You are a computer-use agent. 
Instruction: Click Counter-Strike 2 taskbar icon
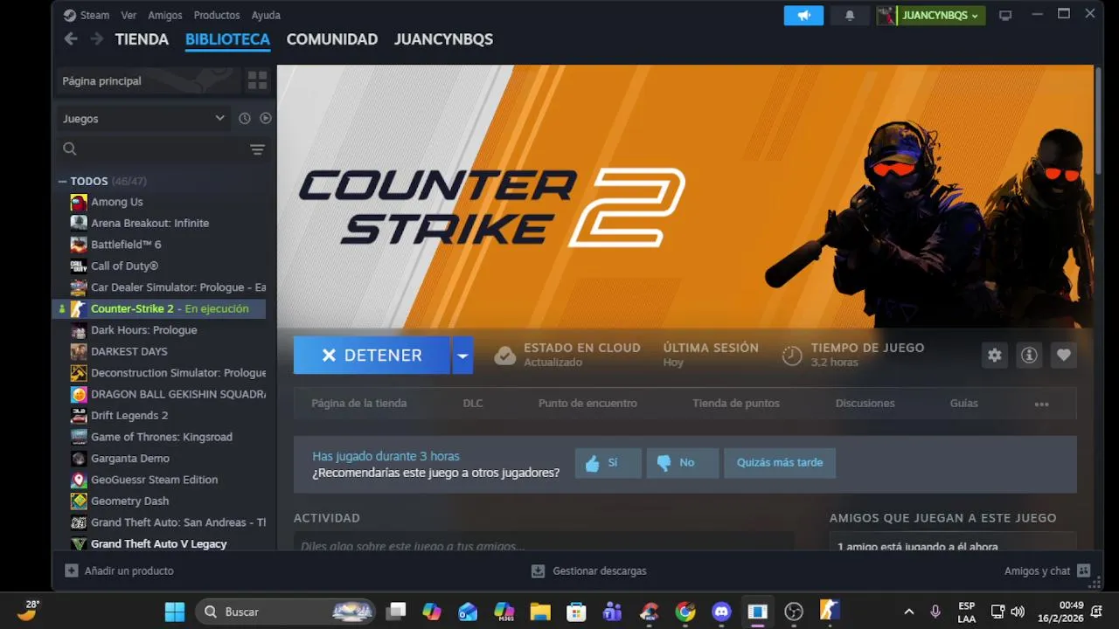[x=830, y=612]
